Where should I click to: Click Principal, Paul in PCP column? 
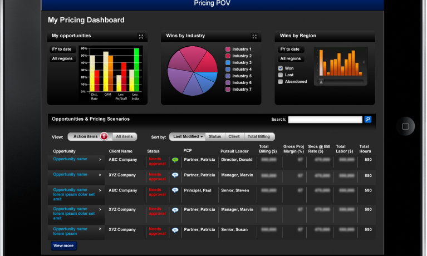pos(198,190)
